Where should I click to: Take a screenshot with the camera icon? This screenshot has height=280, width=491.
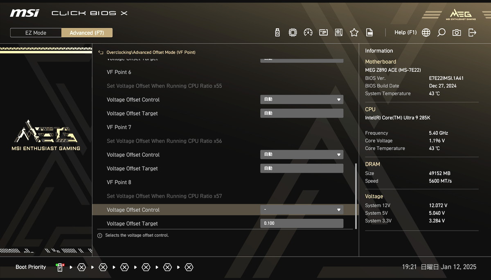coord(457,33)
